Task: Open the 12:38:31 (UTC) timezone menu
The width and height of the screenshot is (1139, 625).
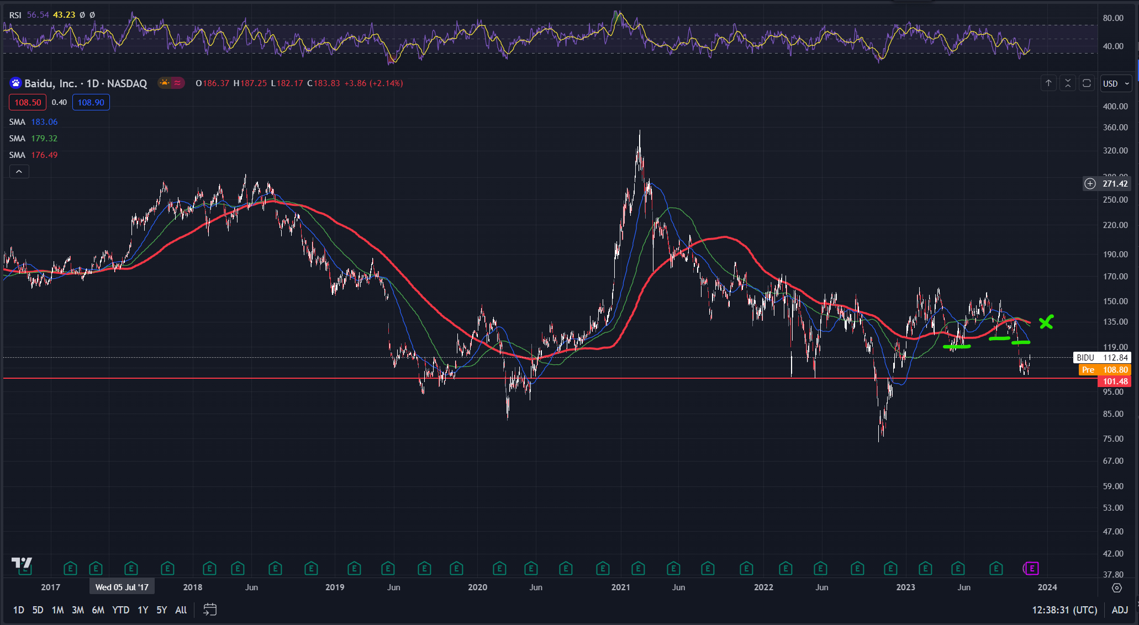Action: pos(1064,610)
